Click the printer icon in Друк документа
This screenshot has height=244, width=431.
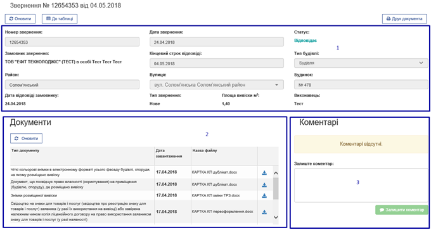pos(389,18)
